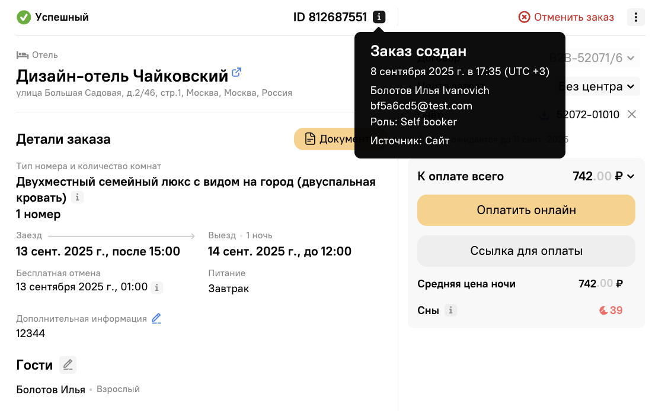This screenshot has height=411, width=652.
Task: Click Оплатить онлайн button
Action: pos(526,211)
